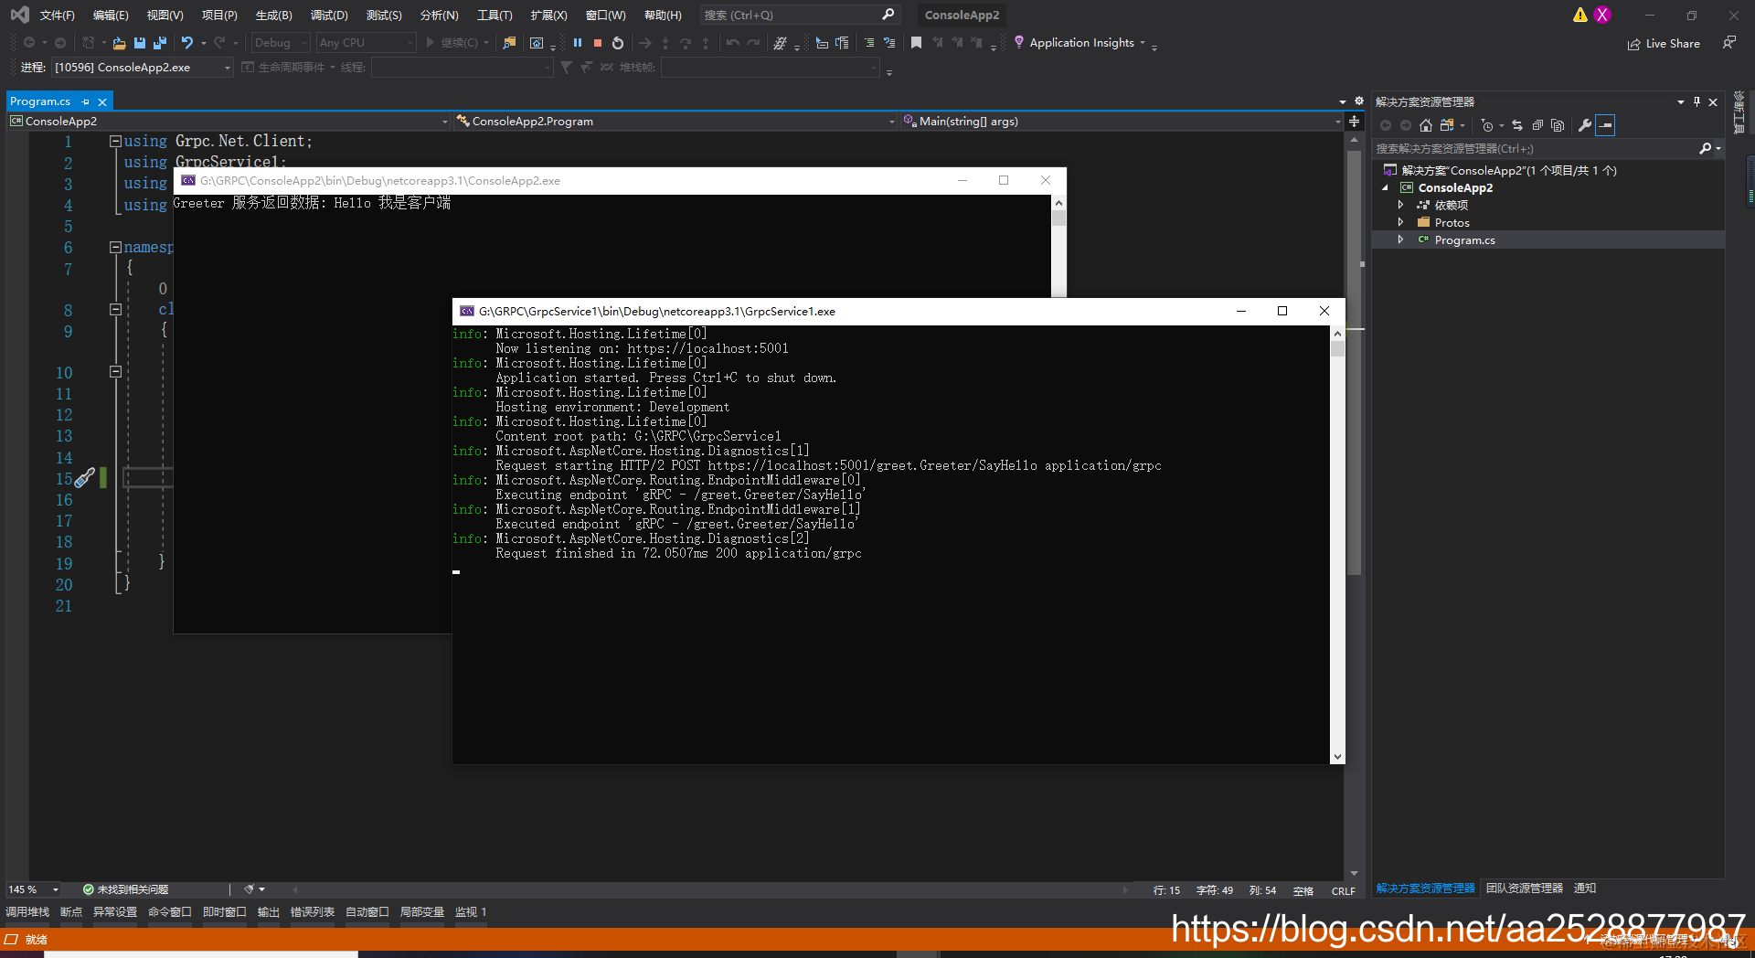Open the 调试(D) menu
Screen dimensions: 1755x958
329,15
